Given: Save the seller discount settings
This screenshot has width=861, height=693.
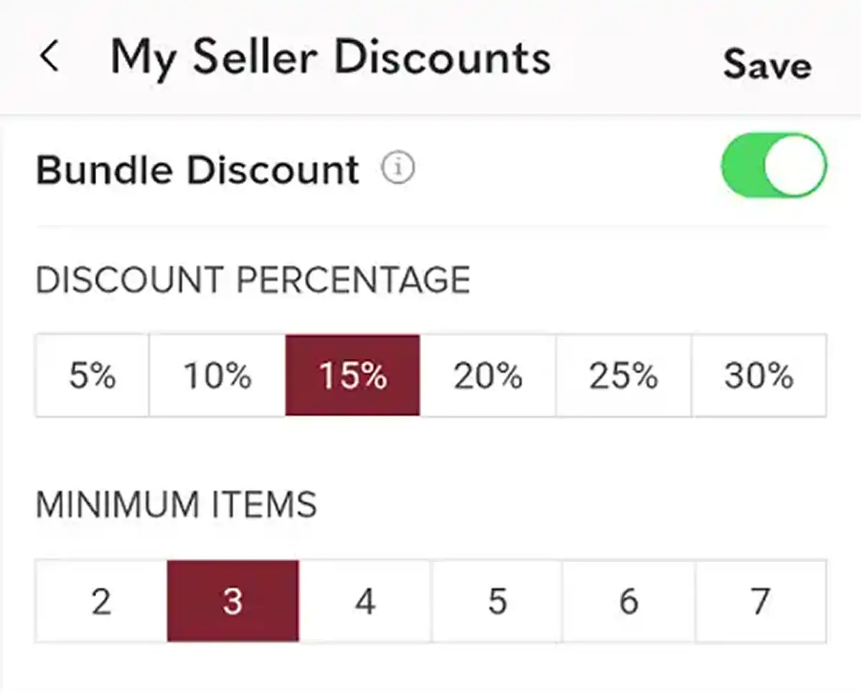Looking at the screenshot, I should [x=767, y=64].
